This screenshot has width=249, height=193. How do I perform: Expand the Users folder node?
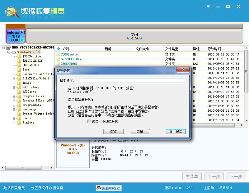[x=14, y=118]
